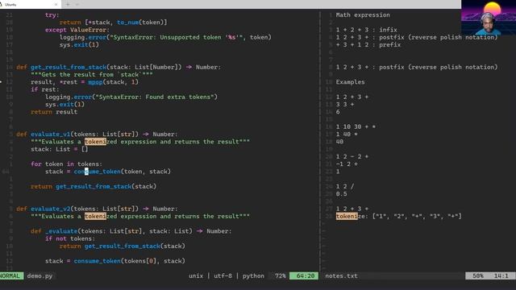Click the '3 3 +' line in notes.txt

345,104
